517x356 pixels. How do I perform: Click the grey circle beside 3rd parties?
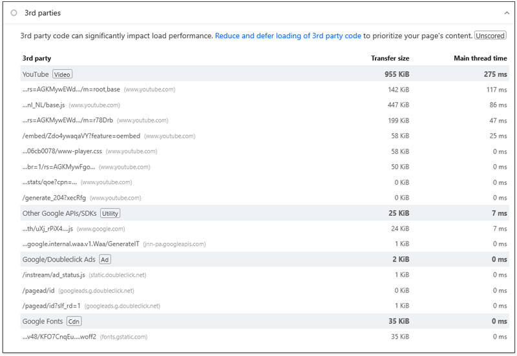pos(14,13)
